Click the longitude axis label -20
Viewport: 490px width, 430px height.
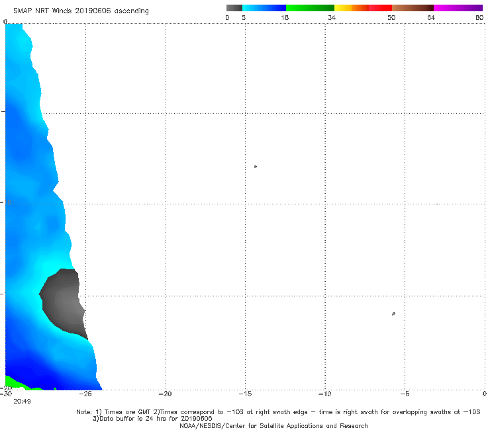[165, 394]
